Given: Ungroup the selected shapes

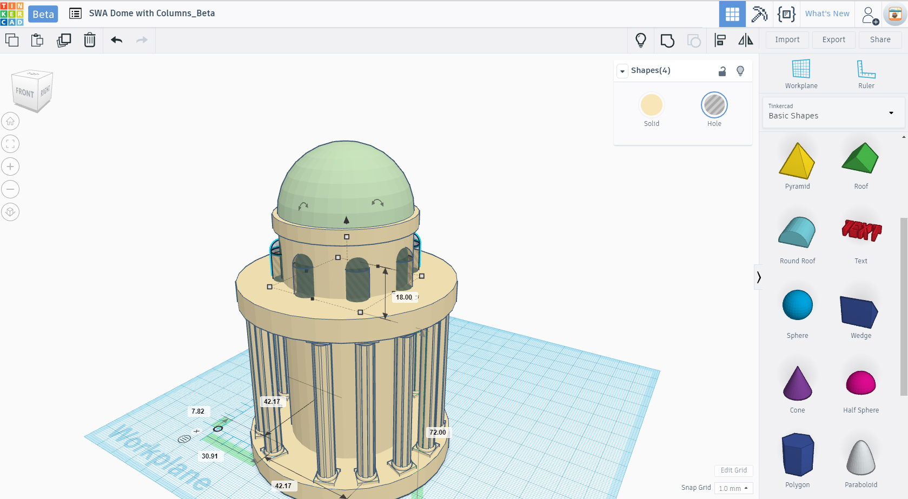Looking at the screenshot, I should (x=694, y=41).
